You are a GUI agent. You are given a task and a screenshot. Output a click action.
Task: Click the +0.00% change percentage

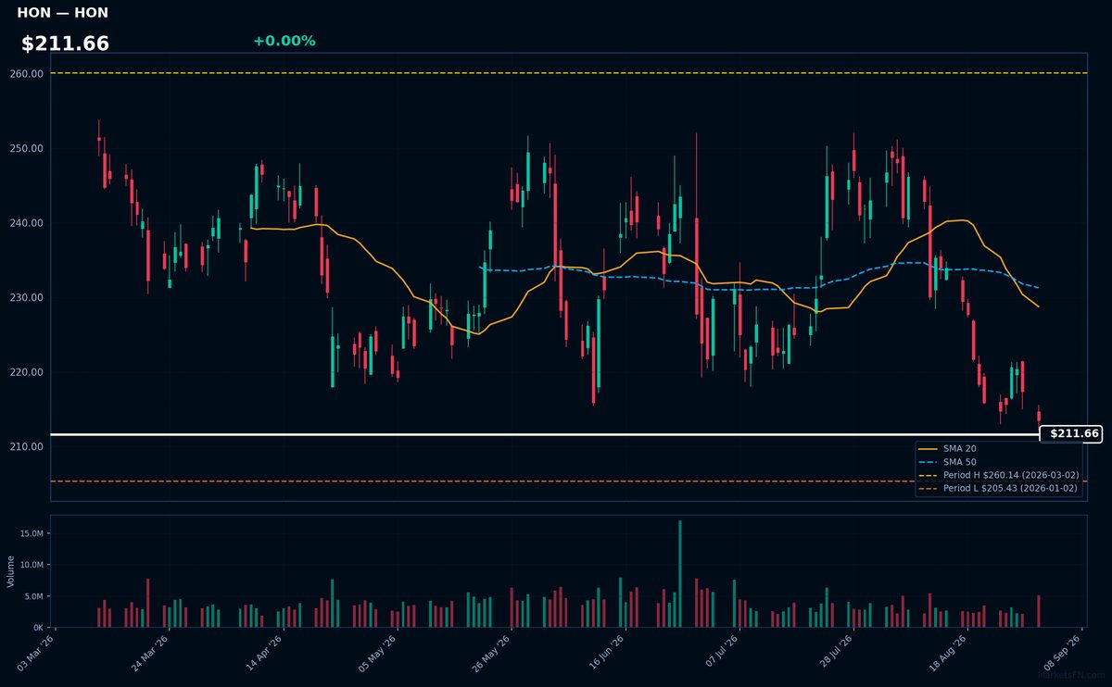[x=284, y=41]
